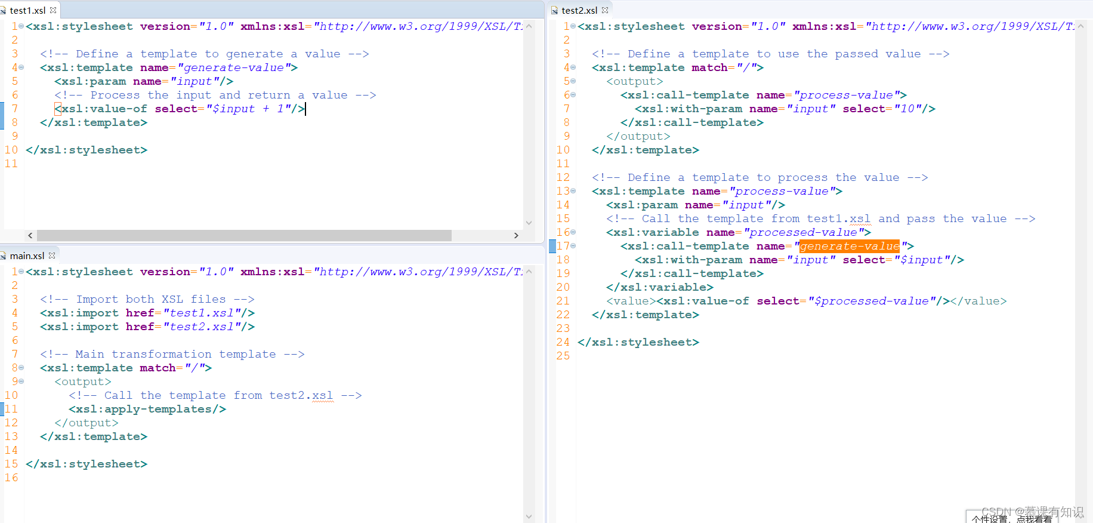The image size is (1093, 523).
Task: Click 'Process the input and return a value' comment
Action: [x=215, y=95]
